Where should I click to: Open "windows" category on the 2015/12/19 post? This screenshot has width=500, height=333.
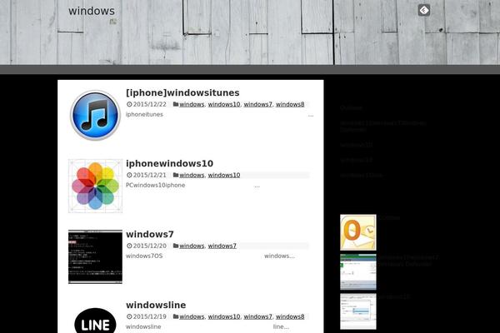pyautogui.click(x=192, y=316)
